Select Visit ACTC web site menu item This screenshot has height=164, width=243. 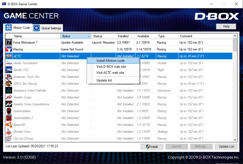tap(113, 73)
